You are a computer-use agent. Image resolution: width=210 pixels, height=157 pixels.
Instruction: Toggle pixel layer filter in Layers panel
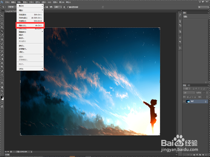194,89
